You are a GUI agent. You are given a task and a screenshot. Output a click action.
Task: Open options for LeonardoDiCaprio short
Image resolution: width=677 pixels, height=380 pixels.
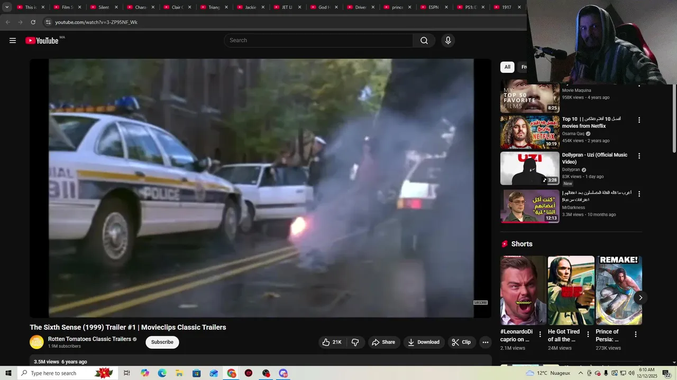coord(540,334)
